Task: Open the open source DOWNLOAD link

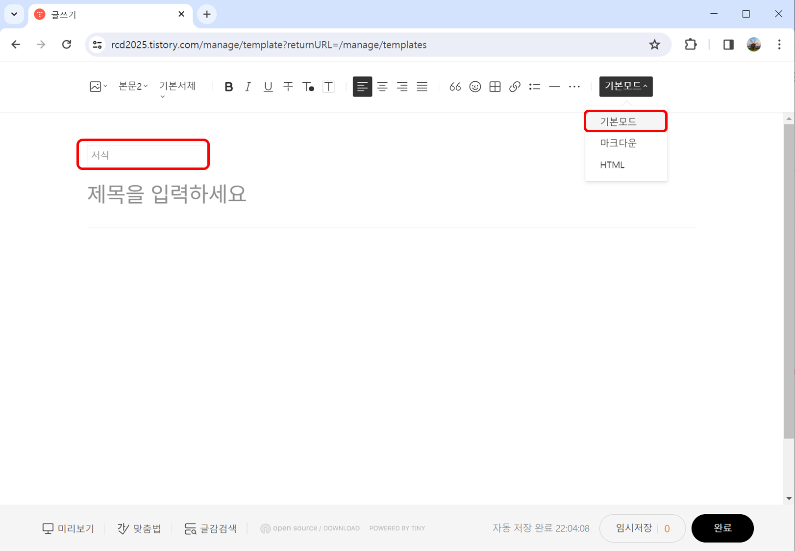Action: (x=310, y=528)
